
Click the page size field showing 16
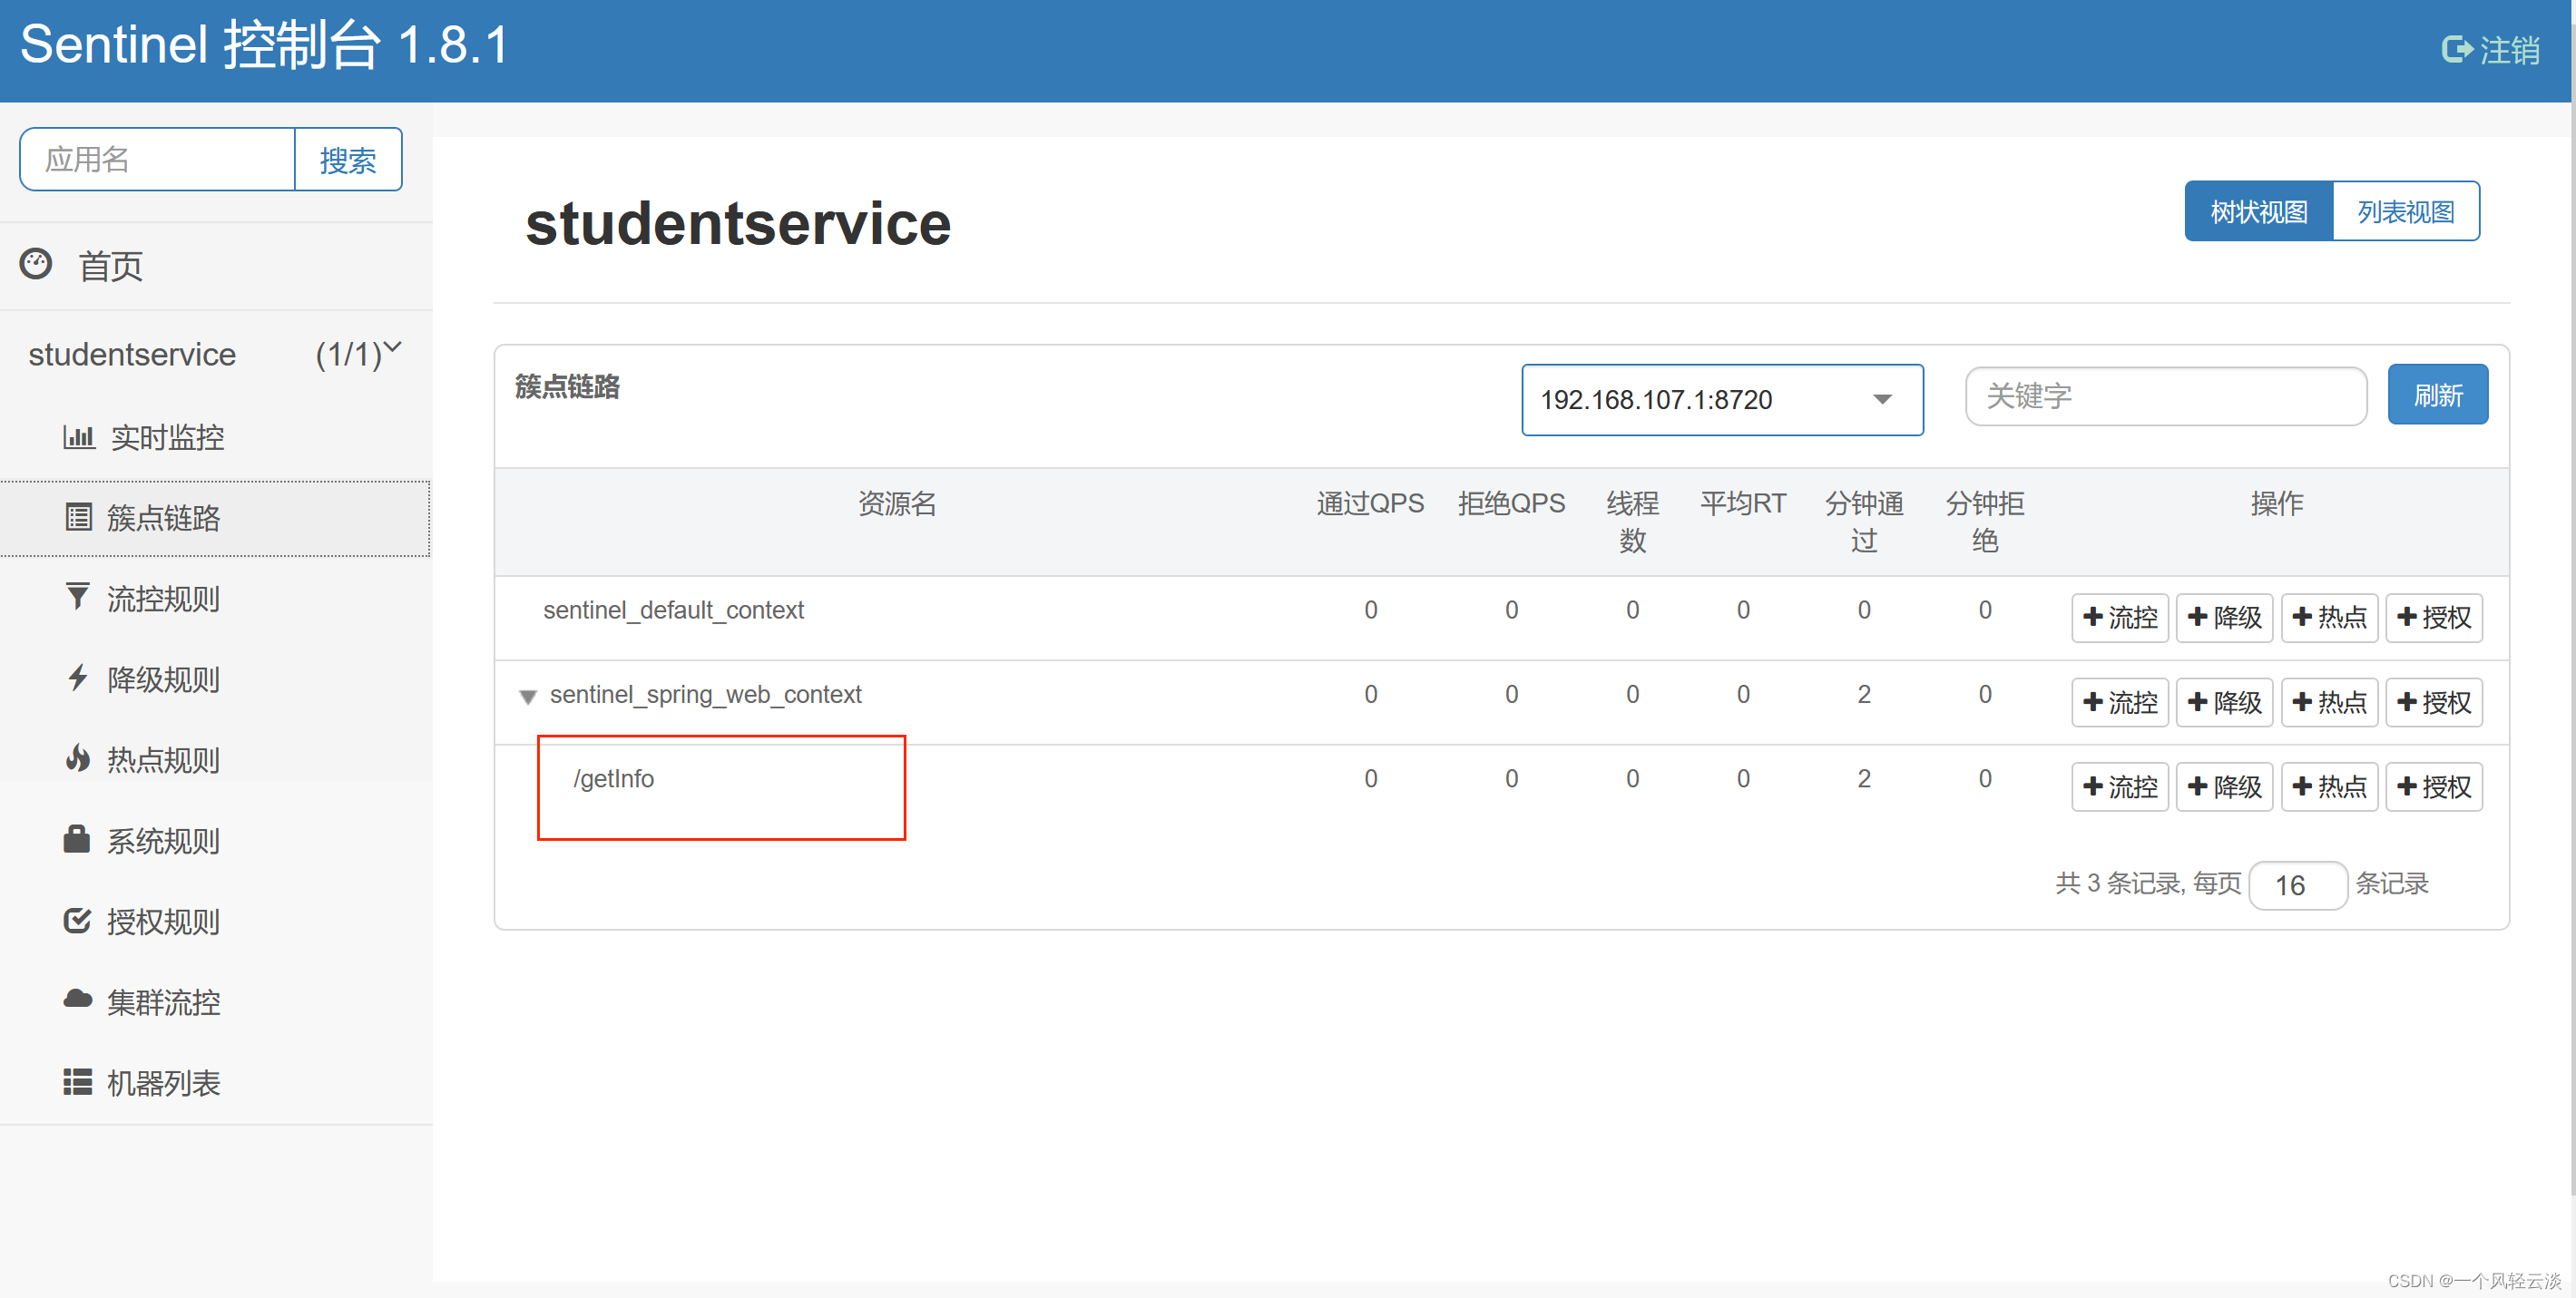(x=2297, y=885)
